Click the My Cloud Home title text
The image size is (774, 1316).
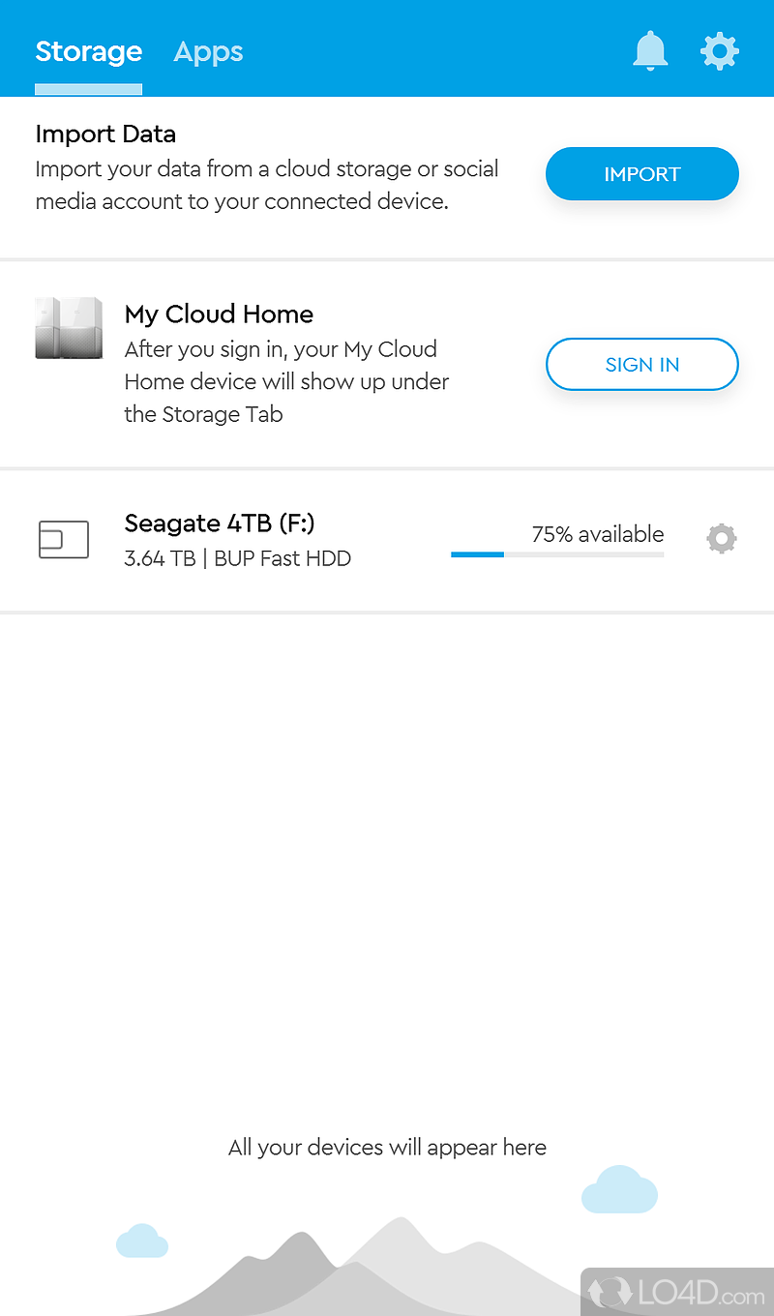[x=219, y=314]
